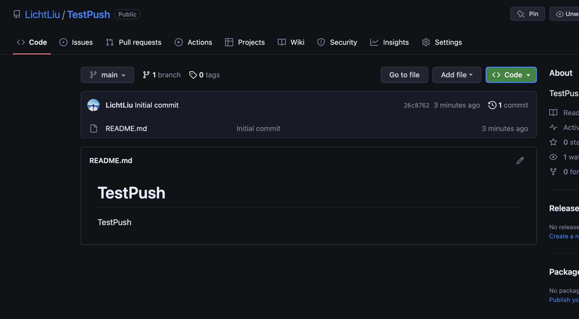Image resolution: width=579 pixels, height=319 pixels.
Task: Edit README with the pencil icon
Action: tap(520, 160)
